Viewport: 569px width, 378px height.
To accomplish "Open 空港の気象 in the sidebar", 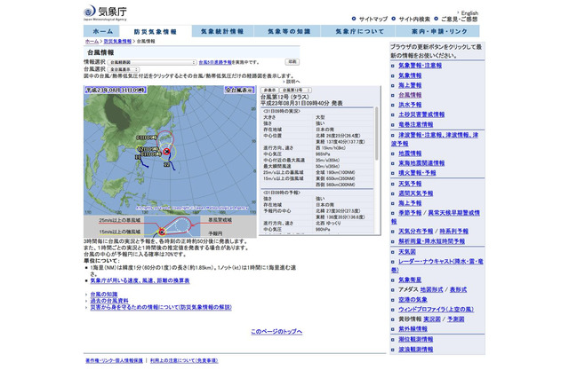I will coord(413,300).
